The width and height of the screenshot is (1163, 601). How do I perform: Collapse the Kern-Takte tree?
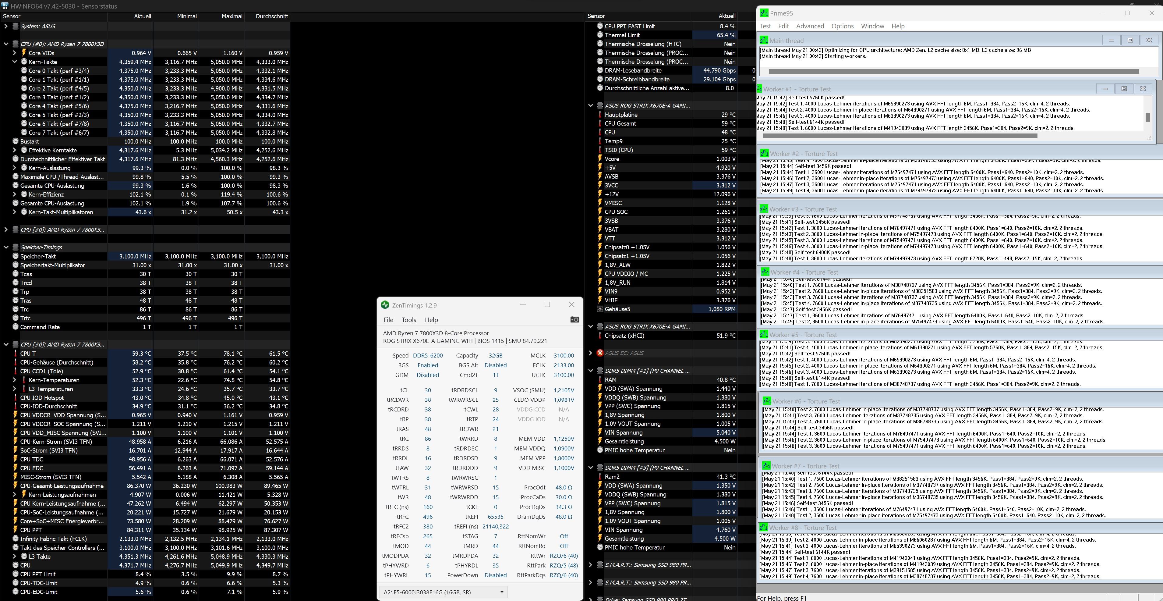tap(14, 62)
